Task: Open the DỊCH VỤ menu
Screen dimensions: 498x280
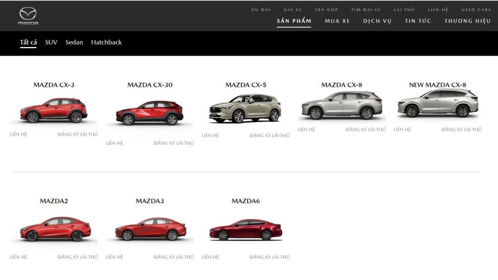Action: [377, 21]
